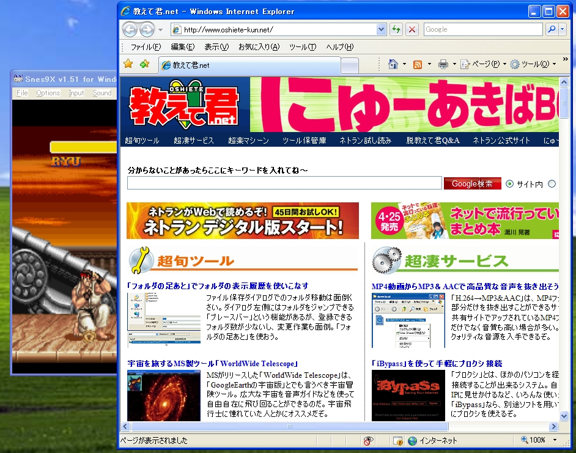Open the 編集(E) menu

[183, 47]
